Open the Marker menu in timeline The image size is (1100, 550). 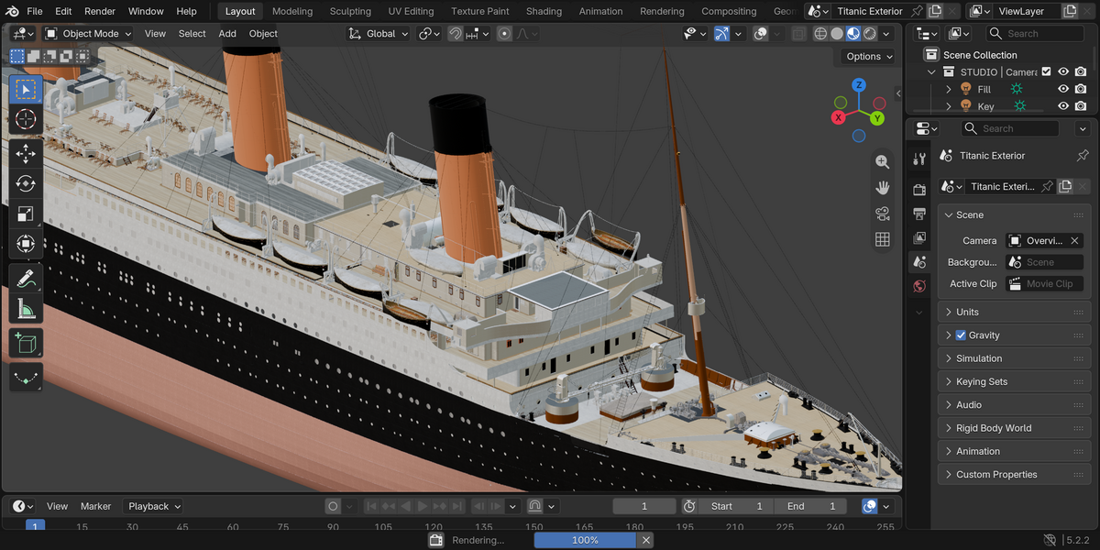pyautogui.click(x=95, y=506)
